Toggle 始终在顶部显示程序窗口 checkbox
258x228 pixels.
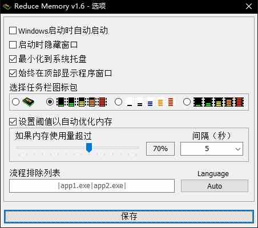click(x=13, y=73)
